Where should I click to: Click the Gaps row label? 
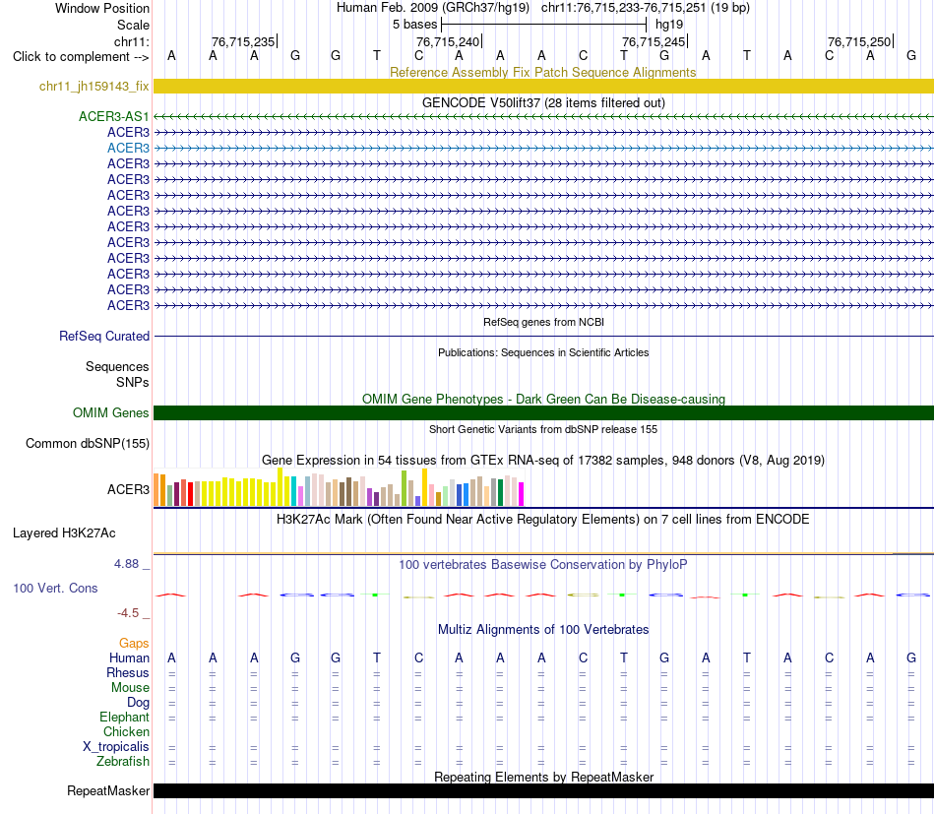(x=134, y=643)
